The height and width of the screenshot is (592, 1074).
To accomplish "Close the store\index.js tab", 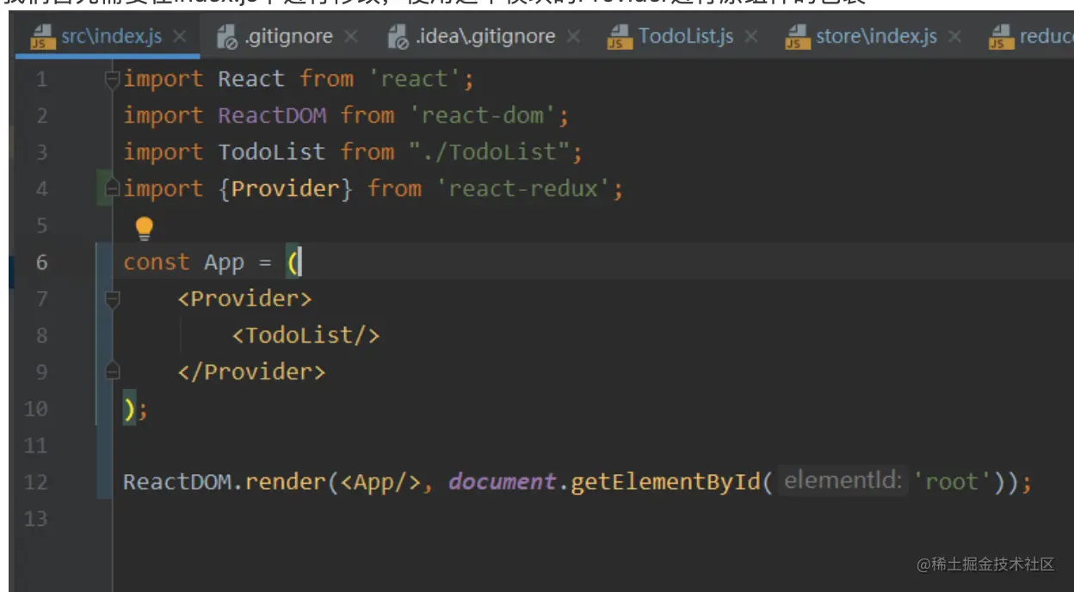I will (x=954, y=37).
